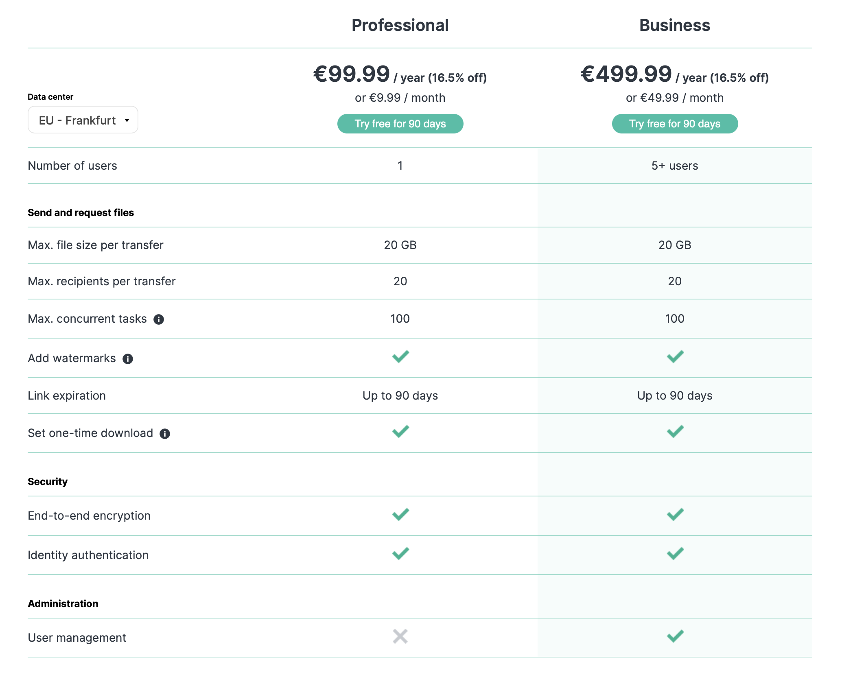Image resolution: width=853 pixels, height=682 pixels.
Task: Click Business checkmark for User management
Action: [675, 636]
